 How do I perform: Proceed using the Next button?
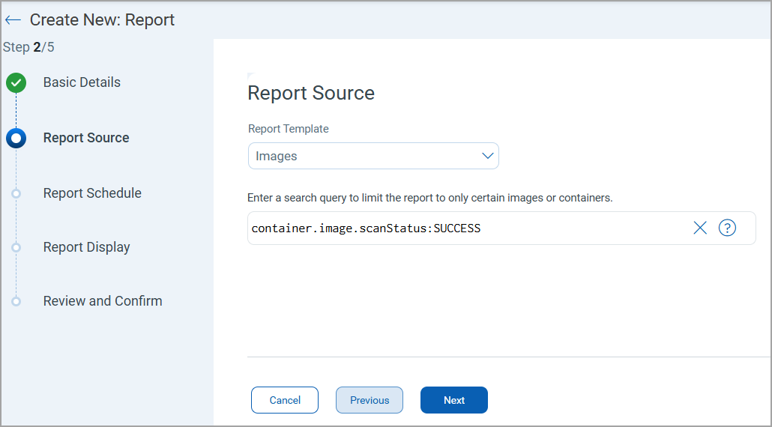(454, 400)
